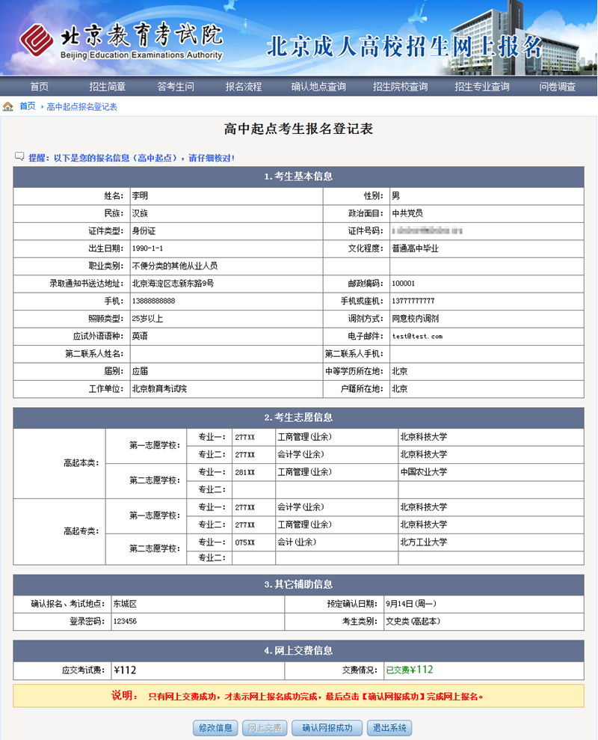The height and width of the screenshot is (740, 598).
Task: Navigate to 招生院校查询
Action: pyautogui.click(x=401, y=86)
